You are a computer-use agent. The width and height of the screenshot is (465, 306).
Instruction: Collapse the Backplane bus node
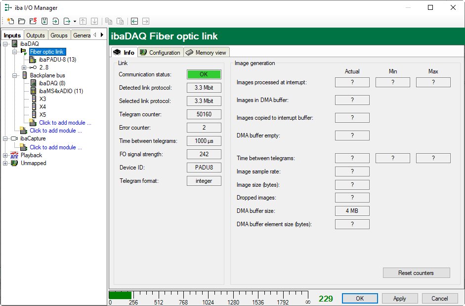[x=15, y=75]
